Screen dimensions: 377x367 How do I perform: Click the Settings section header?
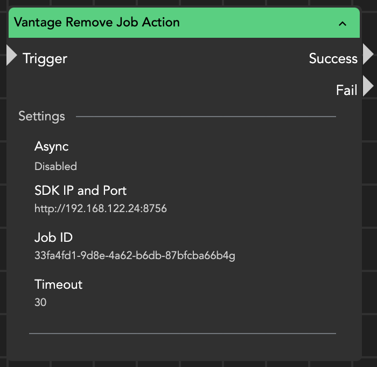coord(41,116)
